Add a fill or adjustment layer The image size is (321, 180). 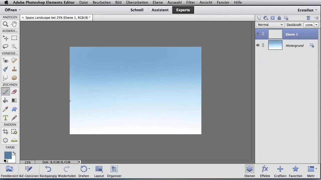click(266, 18)
